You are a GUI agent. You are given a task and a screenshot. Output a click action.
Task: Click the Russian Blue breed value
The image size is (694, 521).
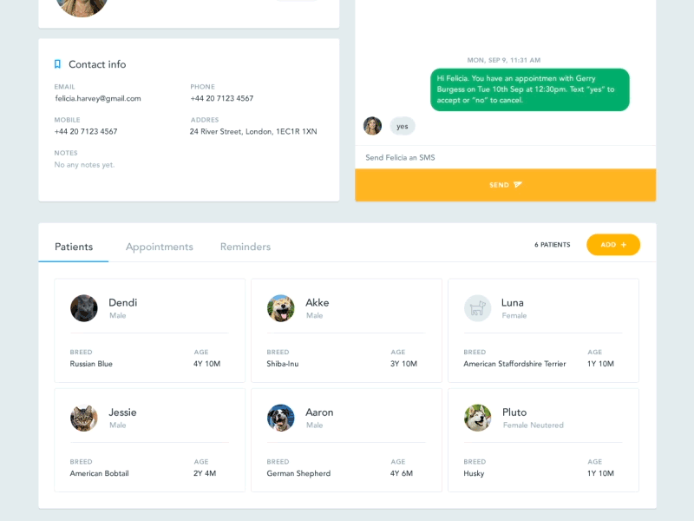pyautogui.click(x=91, y=364)
